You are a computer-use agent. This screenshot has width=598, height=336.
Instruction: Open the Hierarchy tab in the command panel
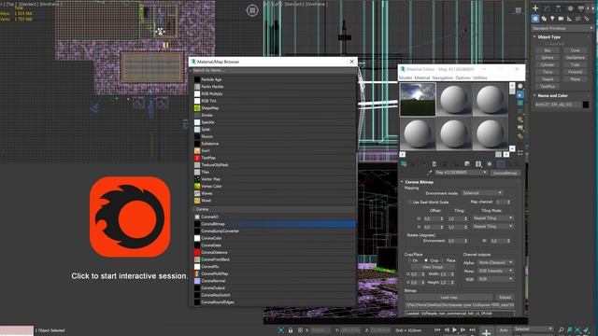[x=558, y=8]
